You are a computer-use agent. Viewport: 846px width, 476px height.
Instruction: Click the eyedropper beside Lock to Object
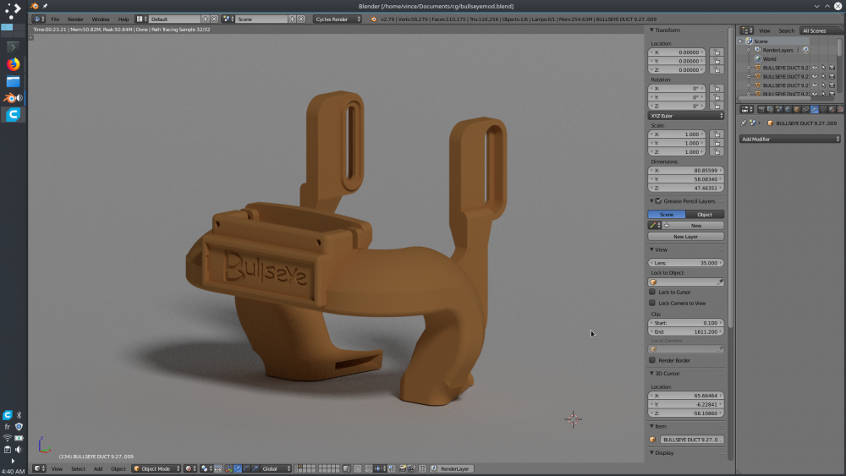720,282
